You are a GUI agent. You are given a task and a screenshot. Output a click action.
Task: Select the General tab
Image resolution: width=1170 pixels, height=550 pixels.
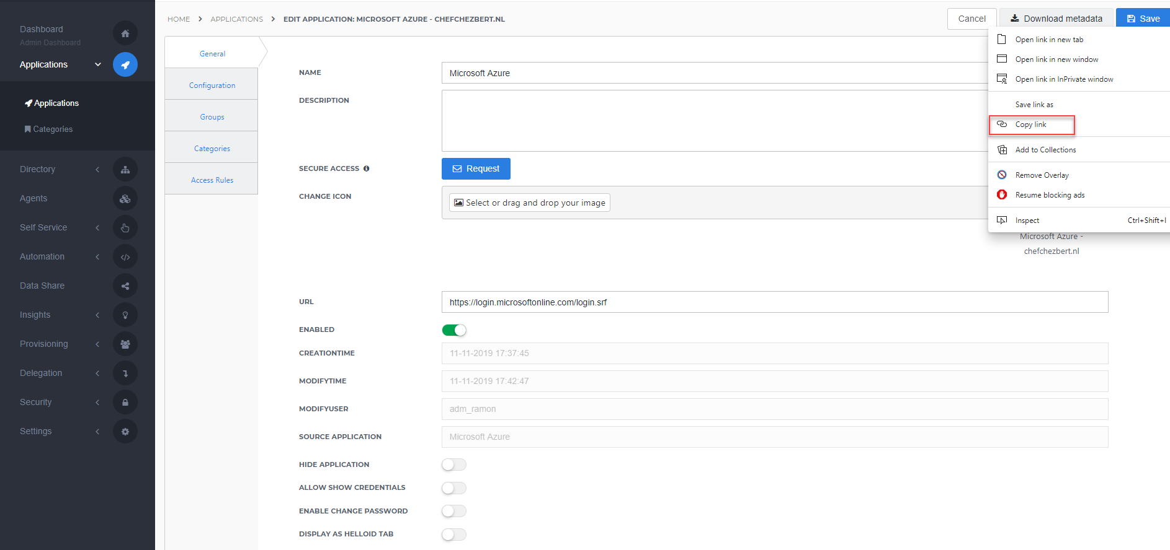212,53
